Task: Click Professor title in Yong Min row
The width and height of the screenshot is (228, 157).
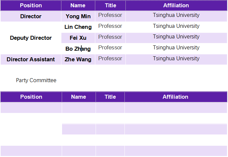Action: (x=110, y=15)
